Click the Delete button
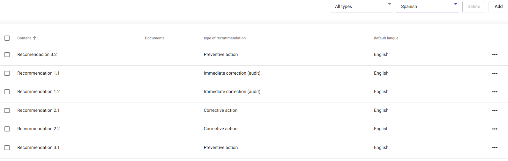 (x=474, y=6)
